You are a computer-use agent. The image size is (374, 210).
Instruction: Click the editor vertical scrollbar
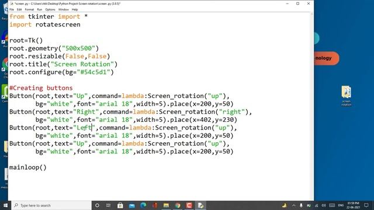tap(311, 106)
